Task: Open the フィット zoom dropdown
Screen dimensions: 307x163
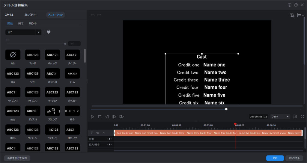Action: [280, 117]
